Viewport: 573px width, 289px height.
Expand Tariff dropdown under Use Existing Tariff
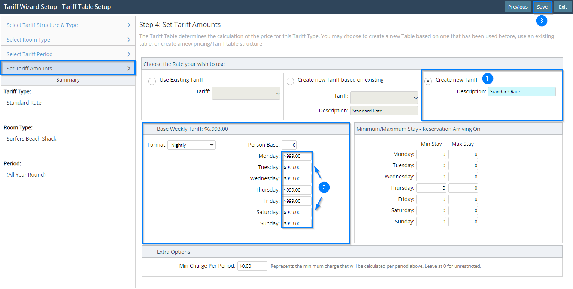tap(246, 93)
